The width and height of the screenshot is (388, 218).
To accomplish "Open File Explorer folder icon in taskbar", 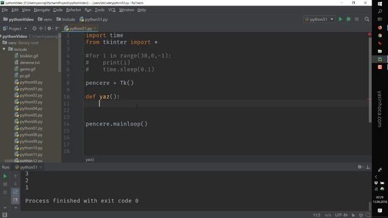I will [x=380, y=51].
